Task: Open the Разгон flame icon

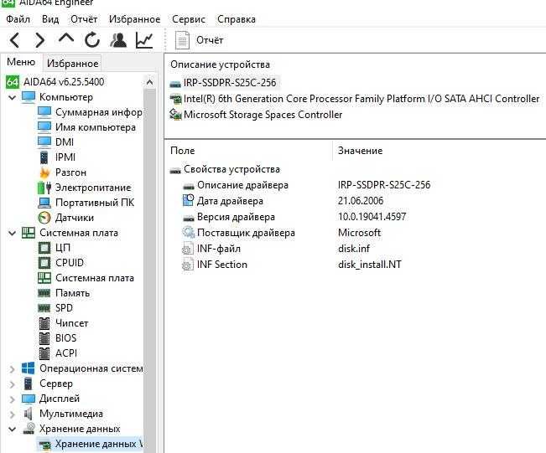Action: 44,172
